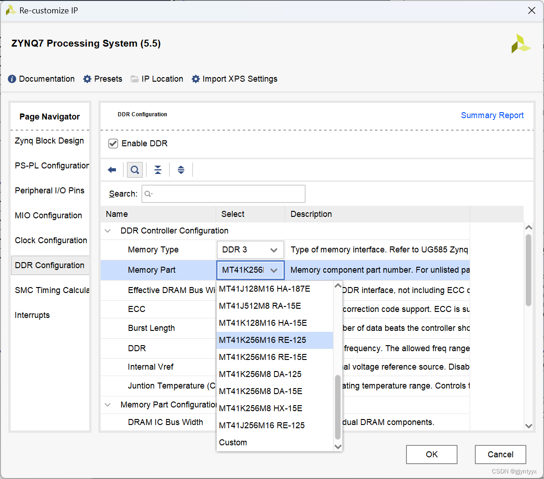Image resolution: width=544 pixels, height=479 pixels.
Task: Click the collapse all toolbar icon
Action: (x=158, y=170)
